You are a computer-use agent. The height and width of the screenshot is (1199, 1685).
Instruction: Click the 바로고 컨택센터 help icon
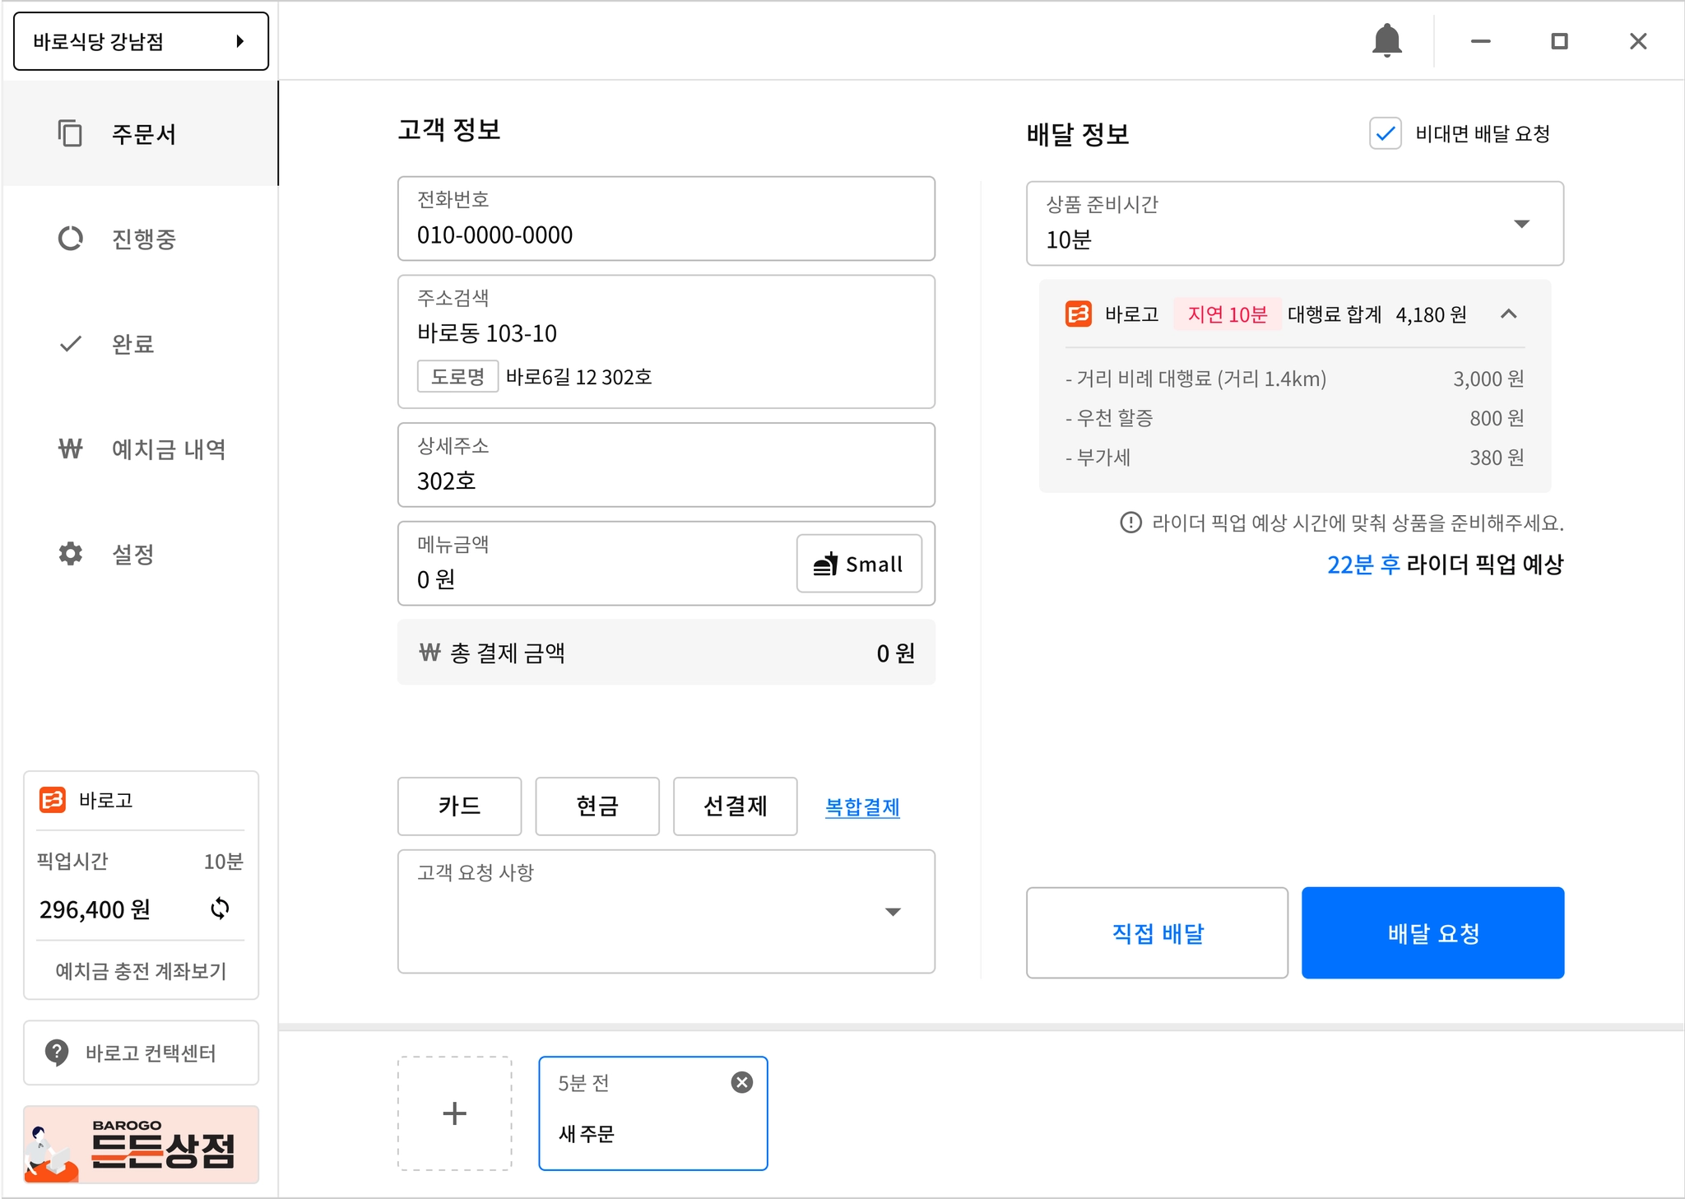coord(57,1052)
